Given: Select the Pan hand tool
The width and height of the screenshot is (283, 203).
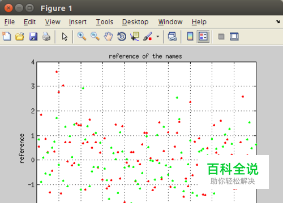Looking at the screenshot, I should coord(108,37).
